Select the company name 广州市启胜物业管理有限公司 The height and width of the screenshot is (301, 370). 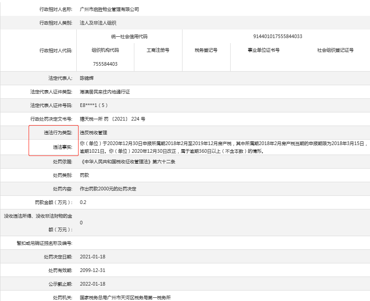pos(109,9)
